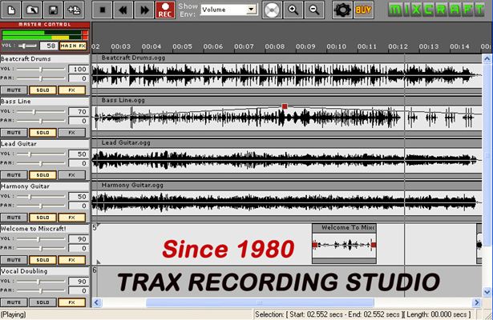Open FX for Welcome to Mixcraft! track
493x320 pixels.
tap(71, 260)
